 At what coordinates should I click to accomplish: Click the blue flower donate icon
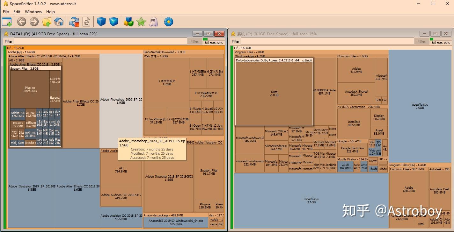coord(168,22)
